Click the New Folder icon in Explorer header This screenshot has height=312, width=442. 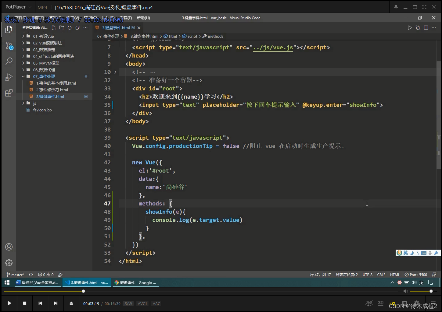pos(62,28)
